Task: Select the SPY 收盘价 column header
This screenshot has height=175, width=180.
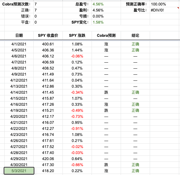Action: point(48,35)
